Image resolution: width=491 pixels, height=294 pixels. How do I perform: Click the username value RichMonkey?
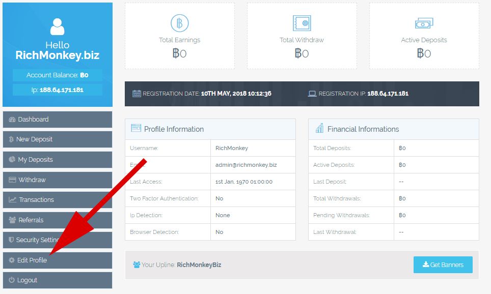pos(232,148)
